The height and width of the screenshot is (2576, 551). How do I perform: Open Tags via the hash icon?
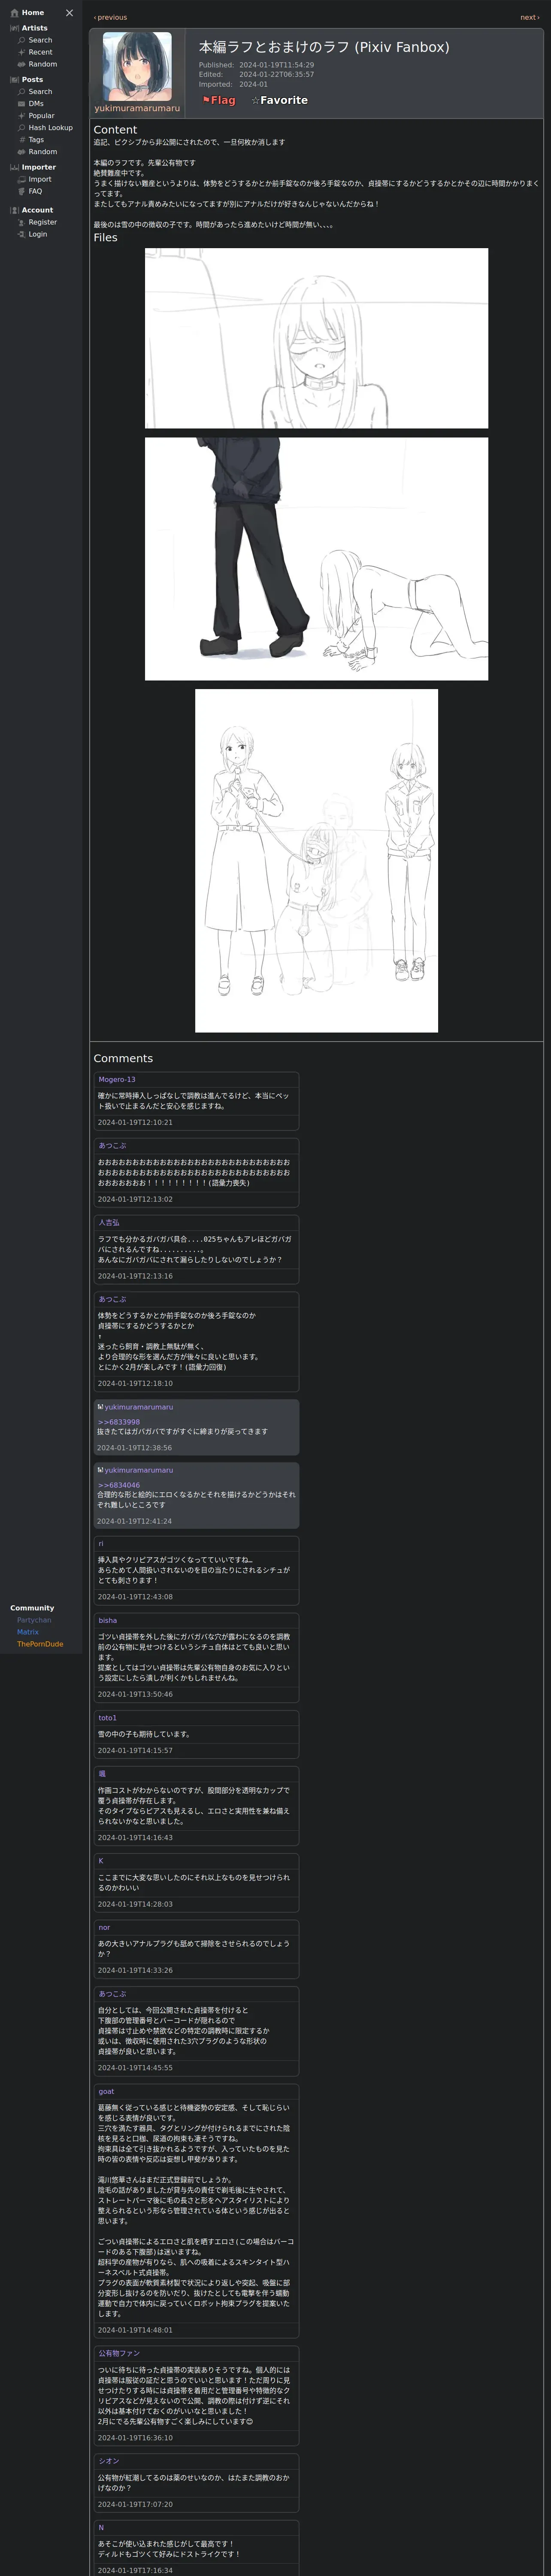pos(21,139)
